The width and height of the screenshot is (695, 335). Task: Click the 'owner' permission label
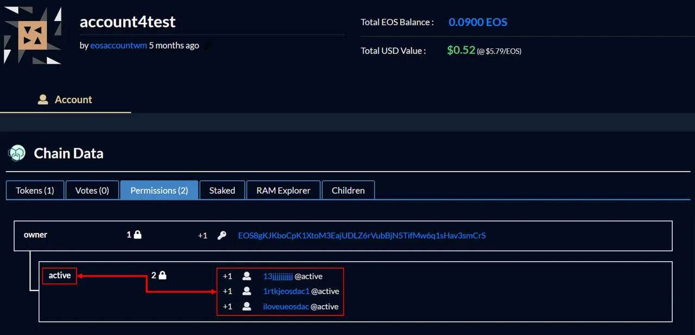(35, 235)
